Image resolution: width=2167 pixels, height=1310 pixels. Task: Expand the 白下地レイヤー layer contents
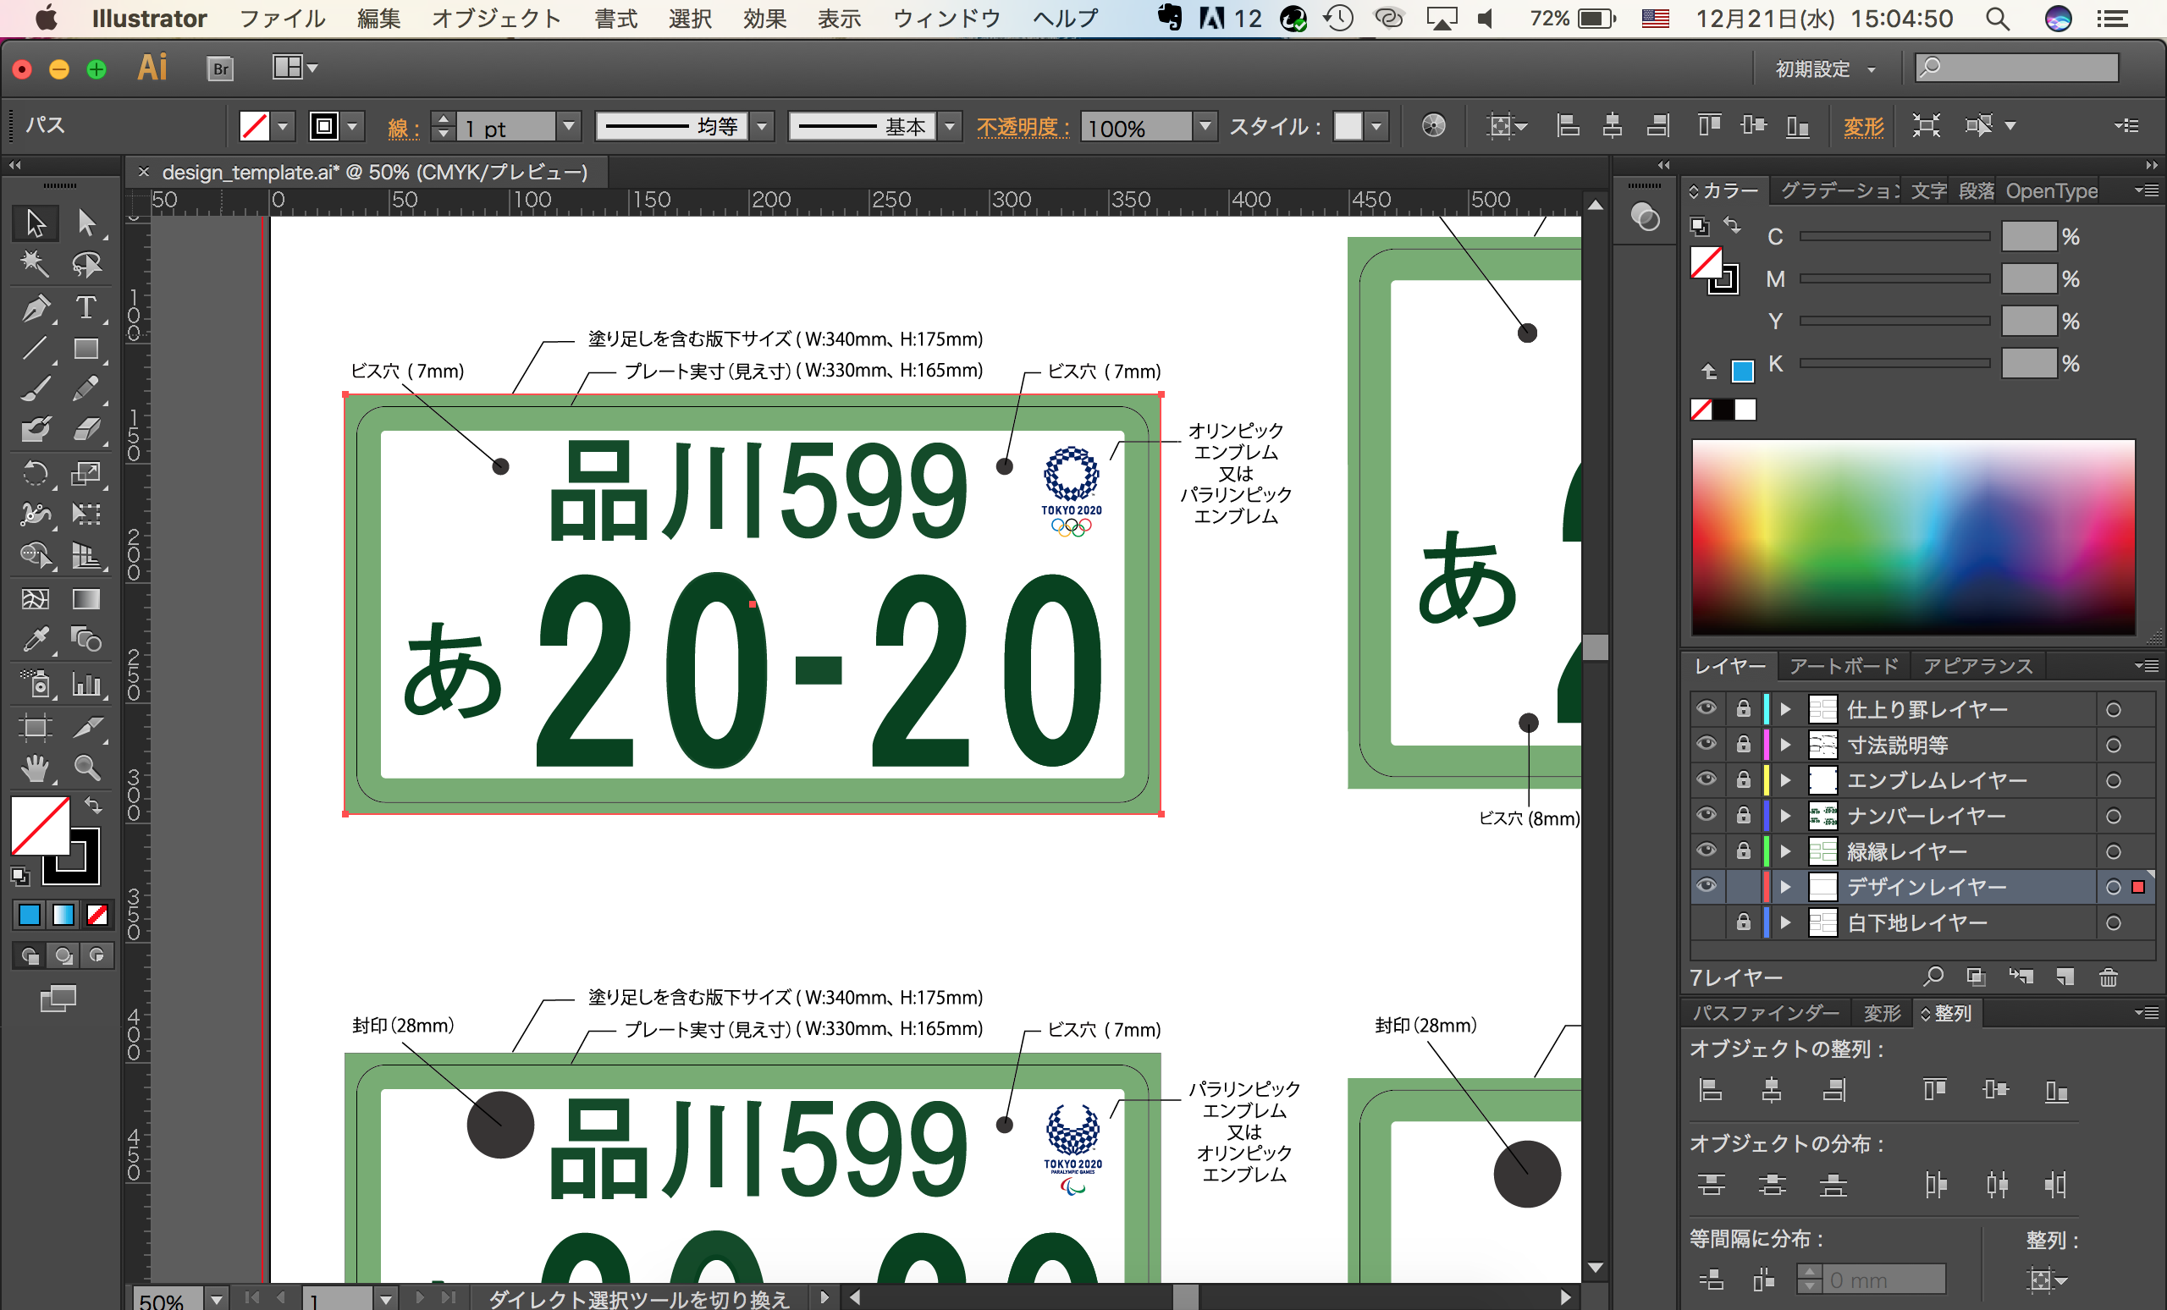pyautogui.click(x=1785, y=922)
